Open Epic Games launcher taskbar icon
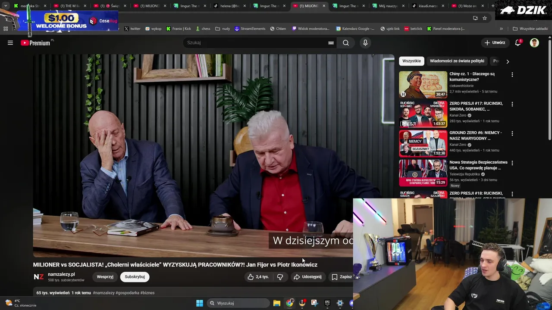 (x=327, y=303)
